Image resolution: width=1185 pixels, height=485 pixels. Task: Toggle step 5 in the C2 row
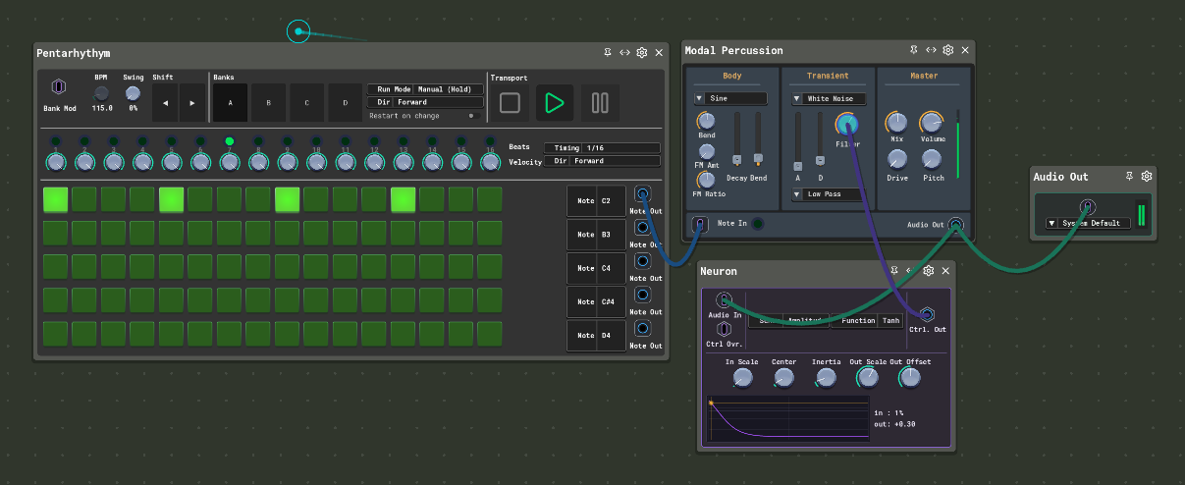coord(172,199)
